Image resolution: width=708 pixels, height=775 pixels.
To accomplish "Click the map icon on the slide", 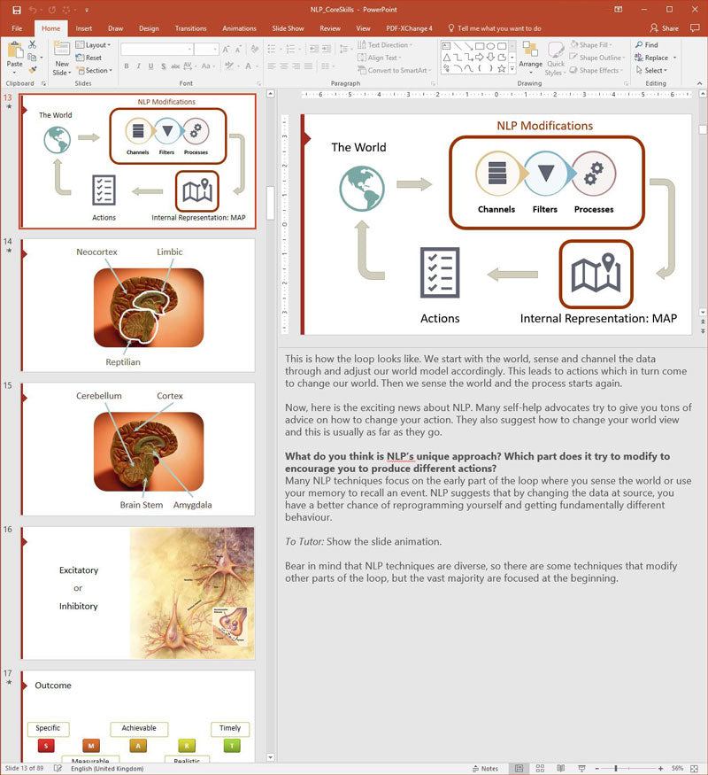I will [596, 274].
